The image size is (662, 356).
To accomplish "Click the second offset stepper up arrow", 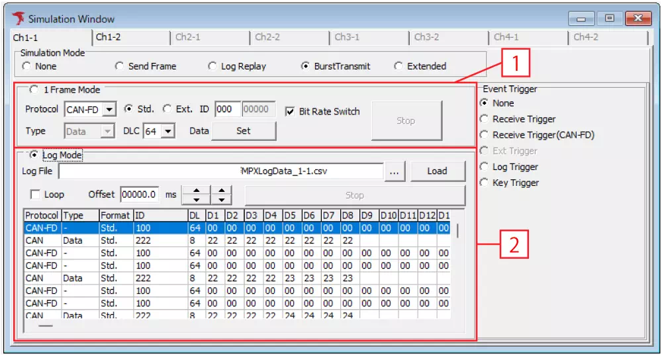I will click(222, 191).
